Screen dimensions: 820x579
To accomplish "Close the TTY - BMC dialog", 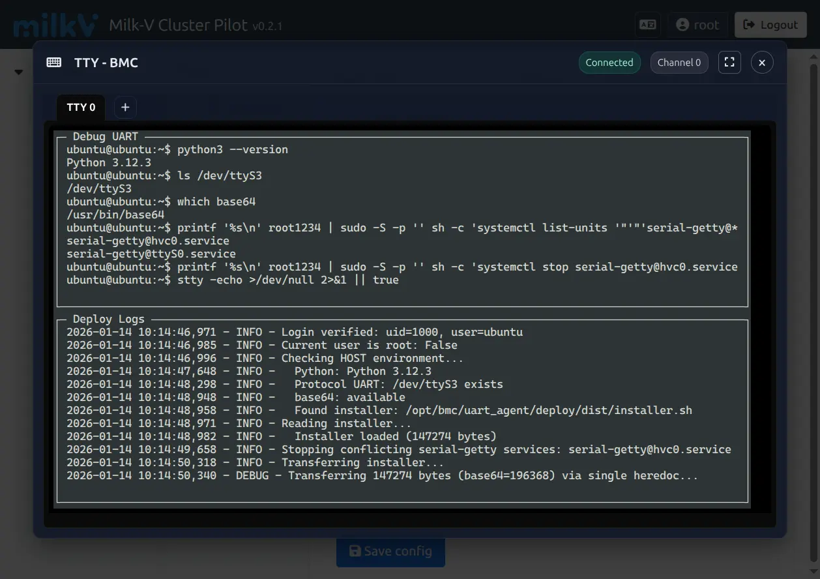I will tap(762, 63).
